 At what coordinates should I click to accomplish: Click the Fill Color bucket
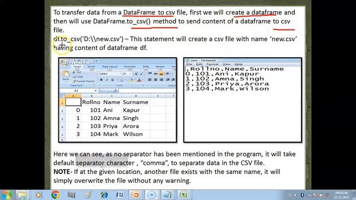point(131,80)
